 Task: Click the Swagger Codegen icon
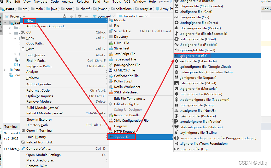click(x=176, y=138)
